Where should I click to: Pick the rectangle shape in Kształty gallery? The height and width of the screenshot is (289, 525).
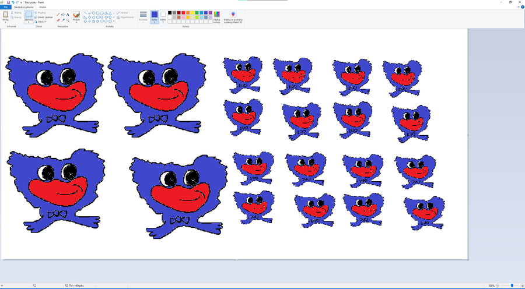pos(97,13)
